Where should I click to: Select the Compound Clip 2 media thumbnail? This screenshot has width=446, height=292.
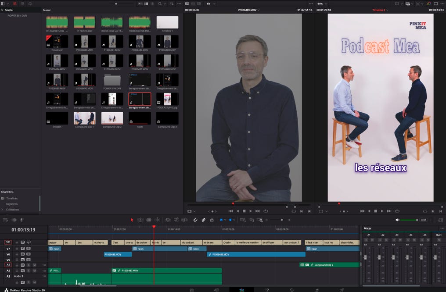coord(112,118)
